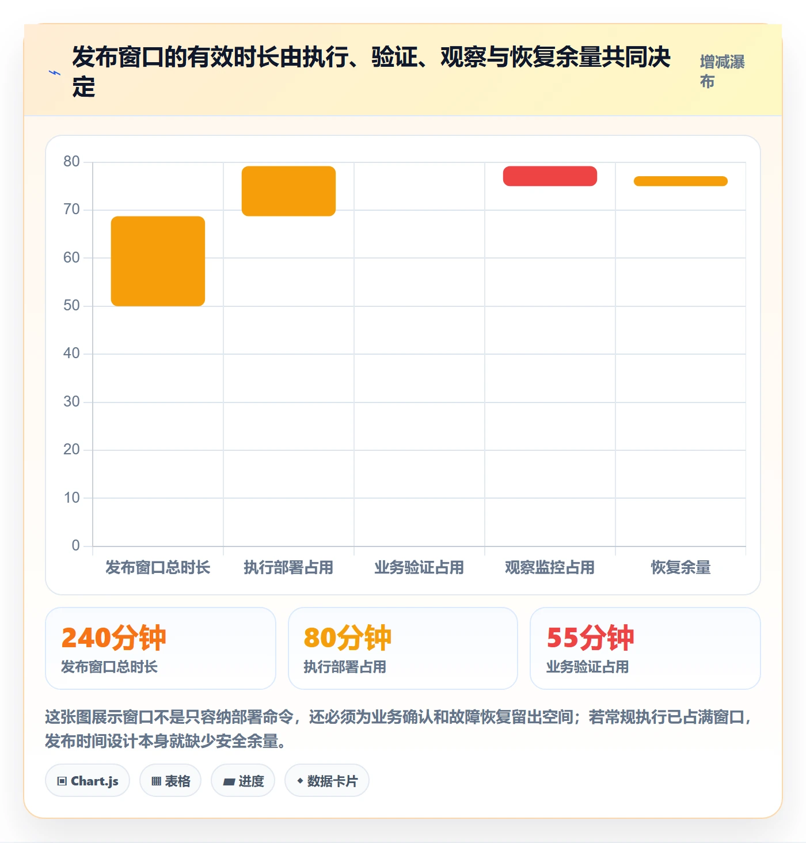Click the 80分钟 value card
This screenshot has width=806, height=843.
coord(403,648)
